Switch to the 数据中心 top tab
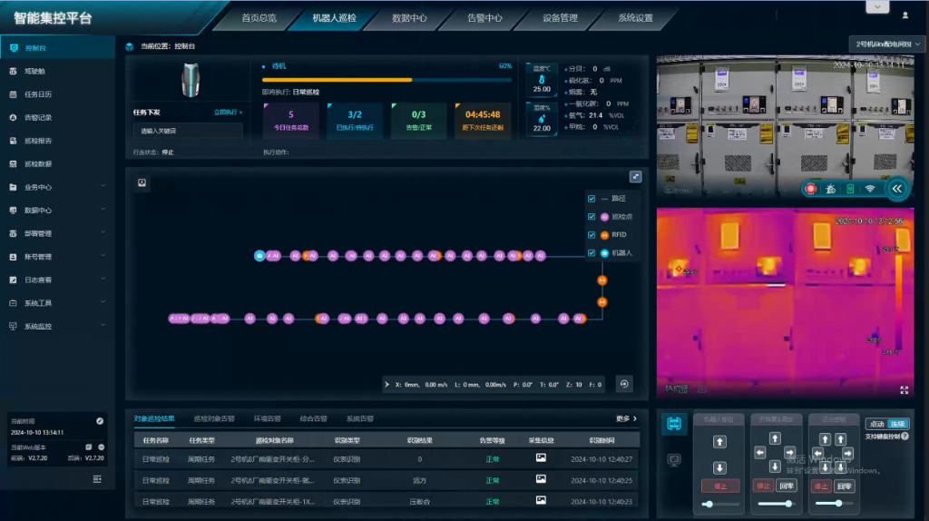This screenshot has width=929, height=521. (409, 17)
